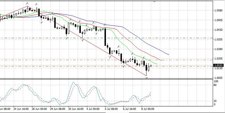Click the 100 level on the oscillator scale
This screenshot has height=113, width=225.
pyautogui.click(x=216, y=81)
